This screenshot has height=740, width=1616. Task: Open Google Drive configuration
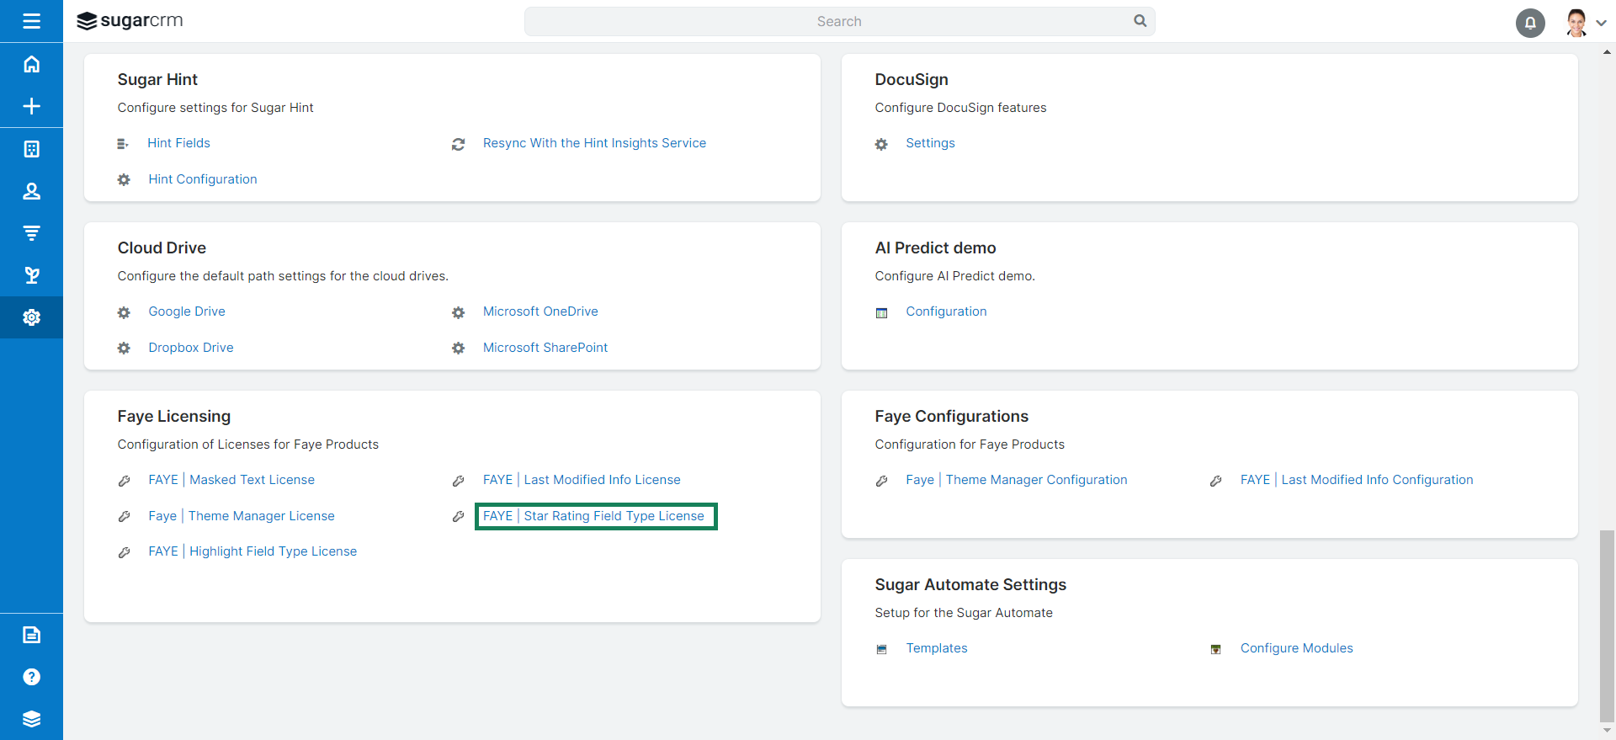[x=187, y=311]
